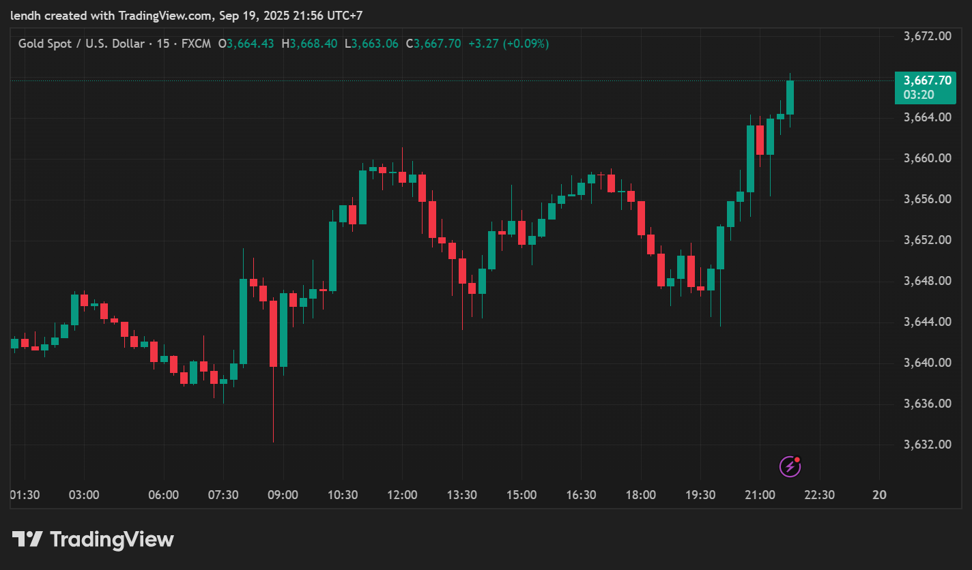Click the 3,660.00 price axis label

click(927, 158)
